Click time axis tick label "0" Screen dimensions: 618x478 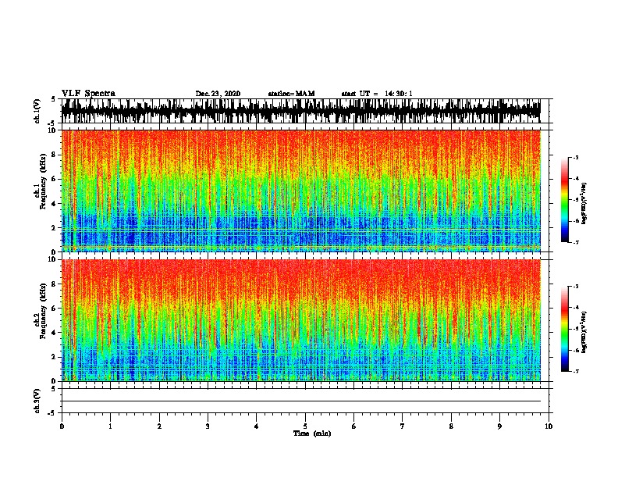click(x=62, y=426)
